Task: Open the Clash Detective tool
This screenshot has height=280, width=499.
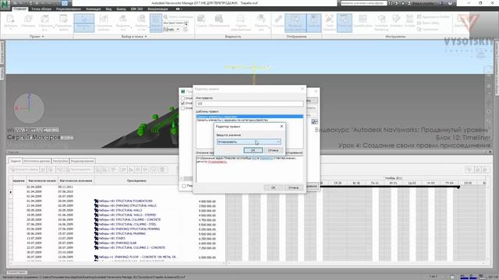Action: [329, 23]
